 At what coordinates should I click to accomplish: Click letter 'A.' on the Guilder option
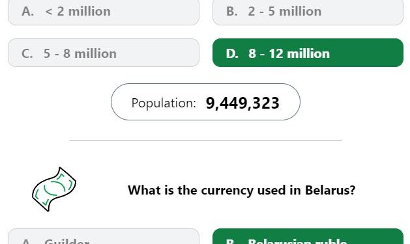[x=28, y=241]
